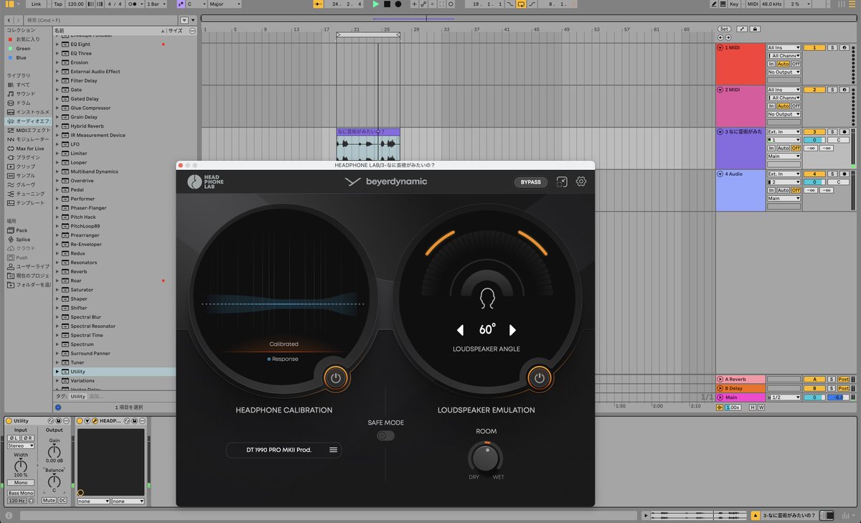Expand the Utility device entry in browser

coord(57,372)
